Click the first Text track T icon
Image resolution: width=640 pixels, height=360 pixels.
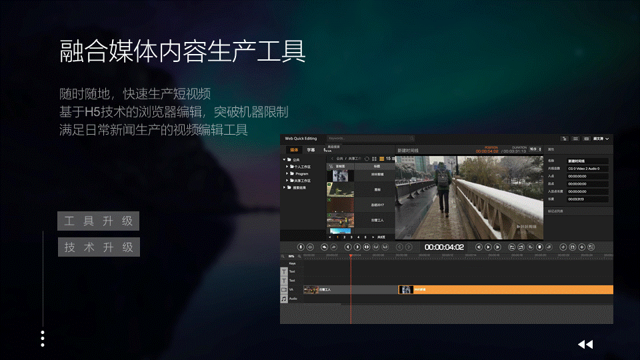284,271
